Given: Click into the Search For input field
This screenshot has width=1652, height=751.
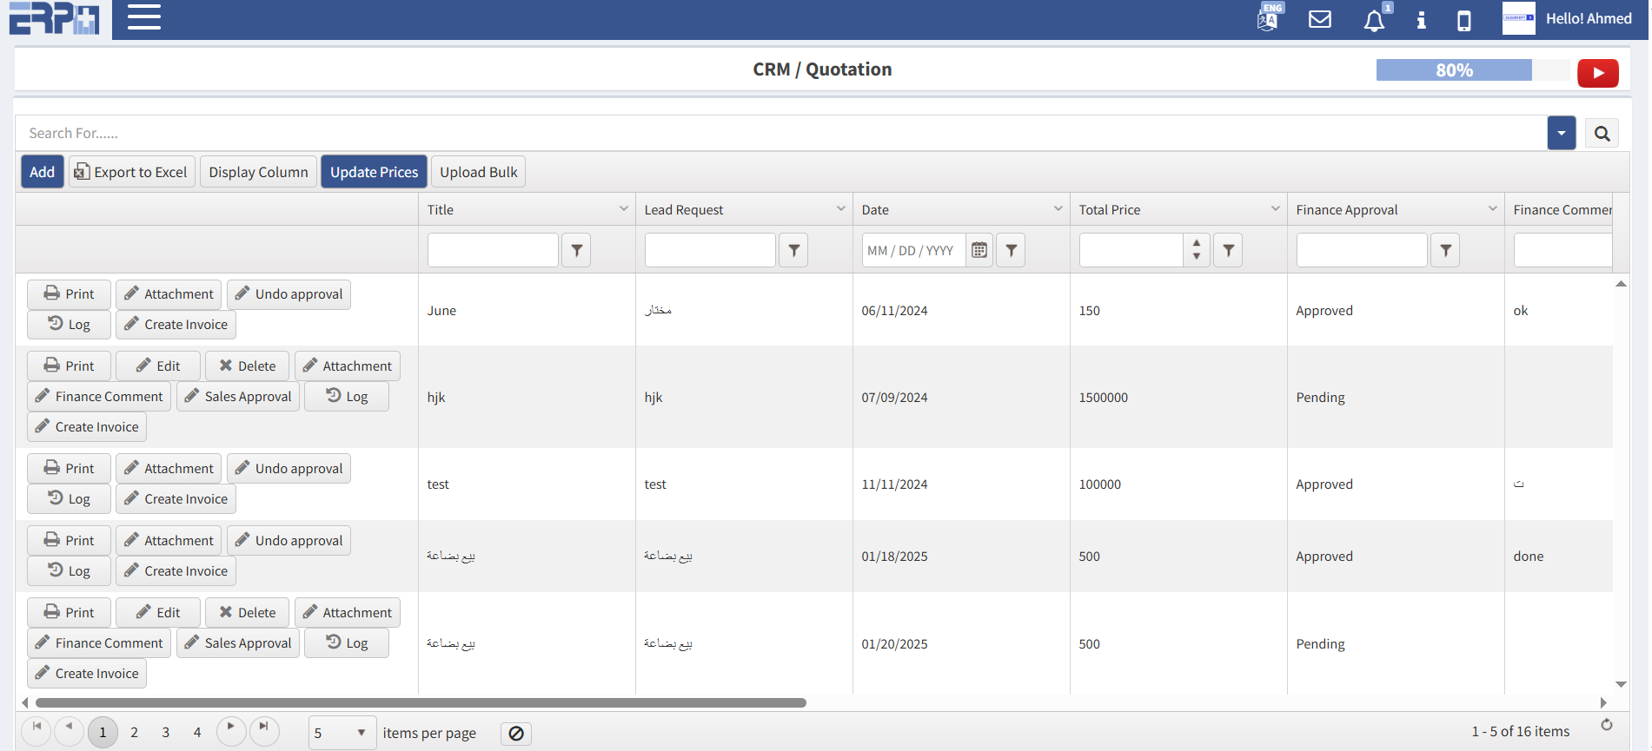Looking at the screenshot, I should (782, 134).
